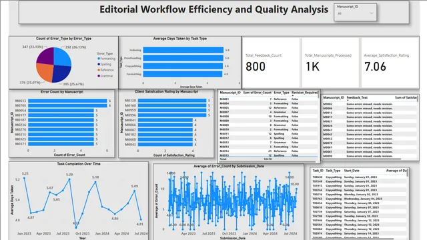The width and height of the screenshot is (427, 240).
Task: Select the Proofreading bar in Average Days chart
Action: [183, 58]
